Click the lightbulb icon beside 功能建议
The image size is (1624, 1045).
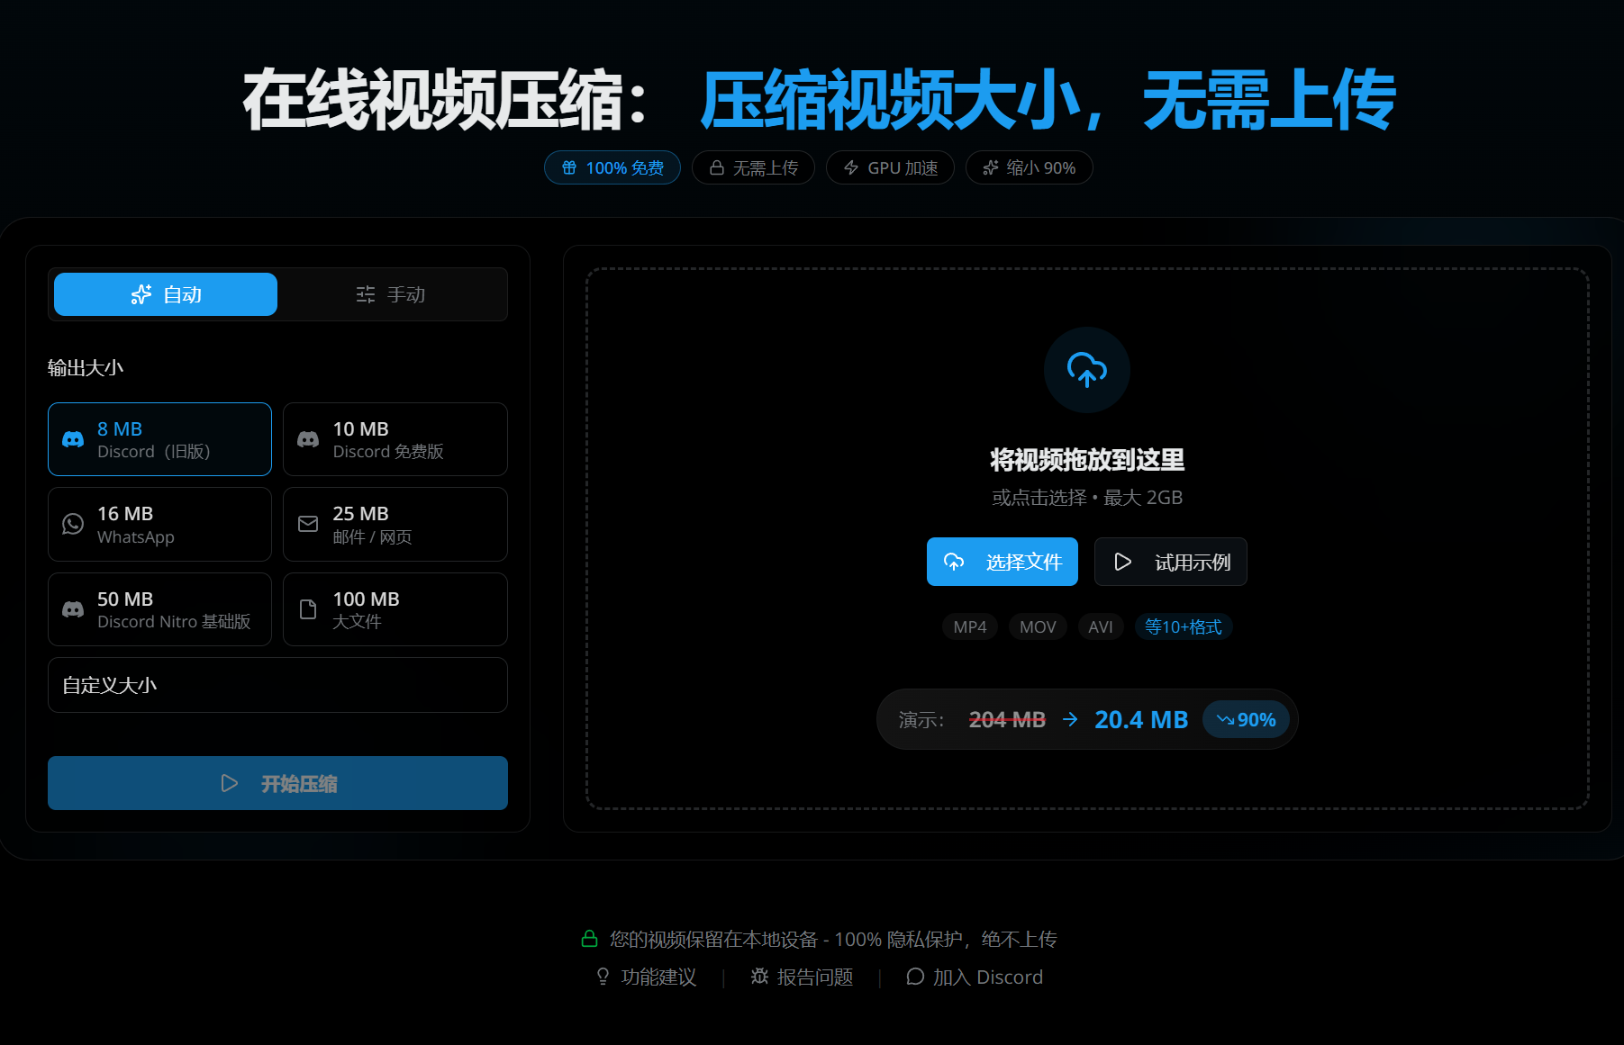(x=603, y=977)
